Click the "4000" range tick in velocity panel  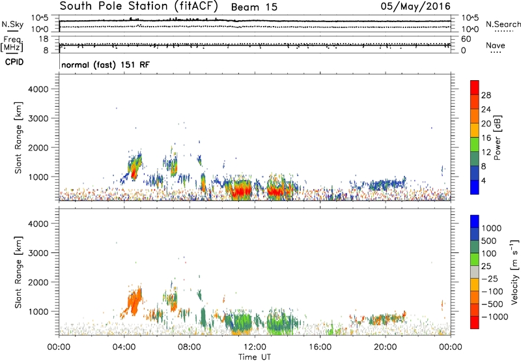(x=38, y=224)
